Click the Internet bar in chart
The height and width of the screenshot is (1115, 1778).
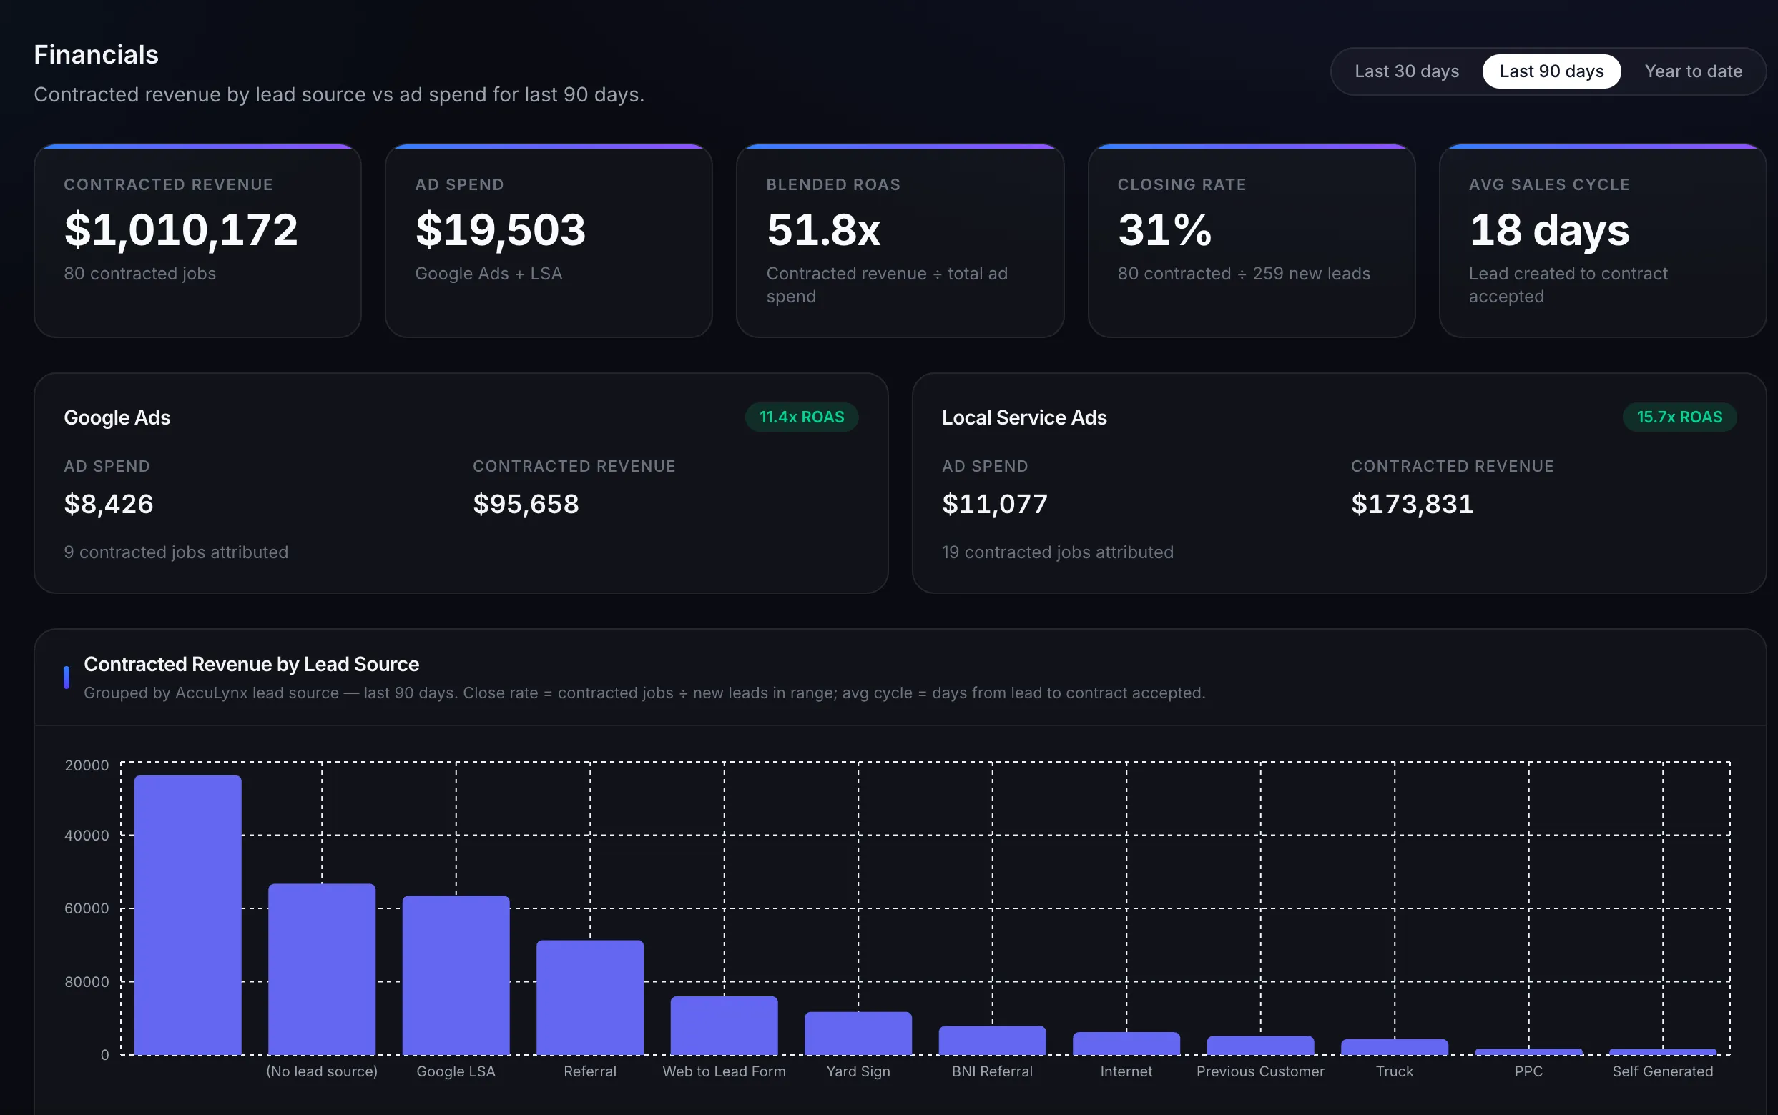pyautogui.click(x=1126, y=1043)
